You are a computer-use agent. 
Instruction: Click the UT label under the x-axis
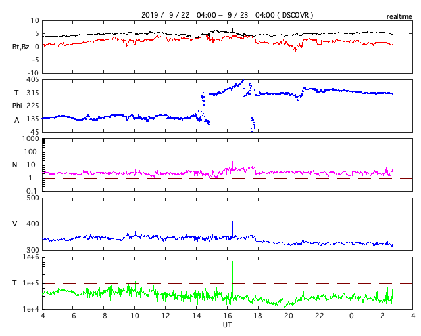pos(227,325)
